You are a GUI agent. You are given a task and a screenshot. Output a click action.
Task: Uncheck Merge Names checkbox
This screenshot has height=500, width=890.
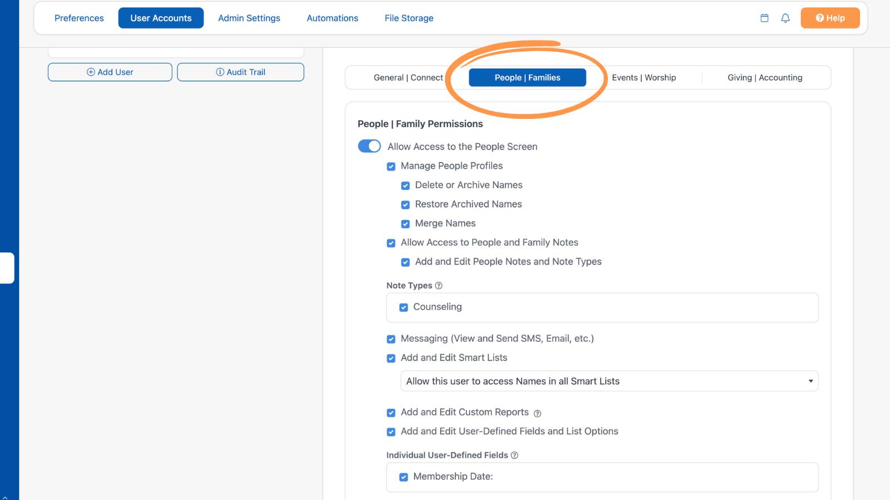pyautogui.click(x=406, y=224)
